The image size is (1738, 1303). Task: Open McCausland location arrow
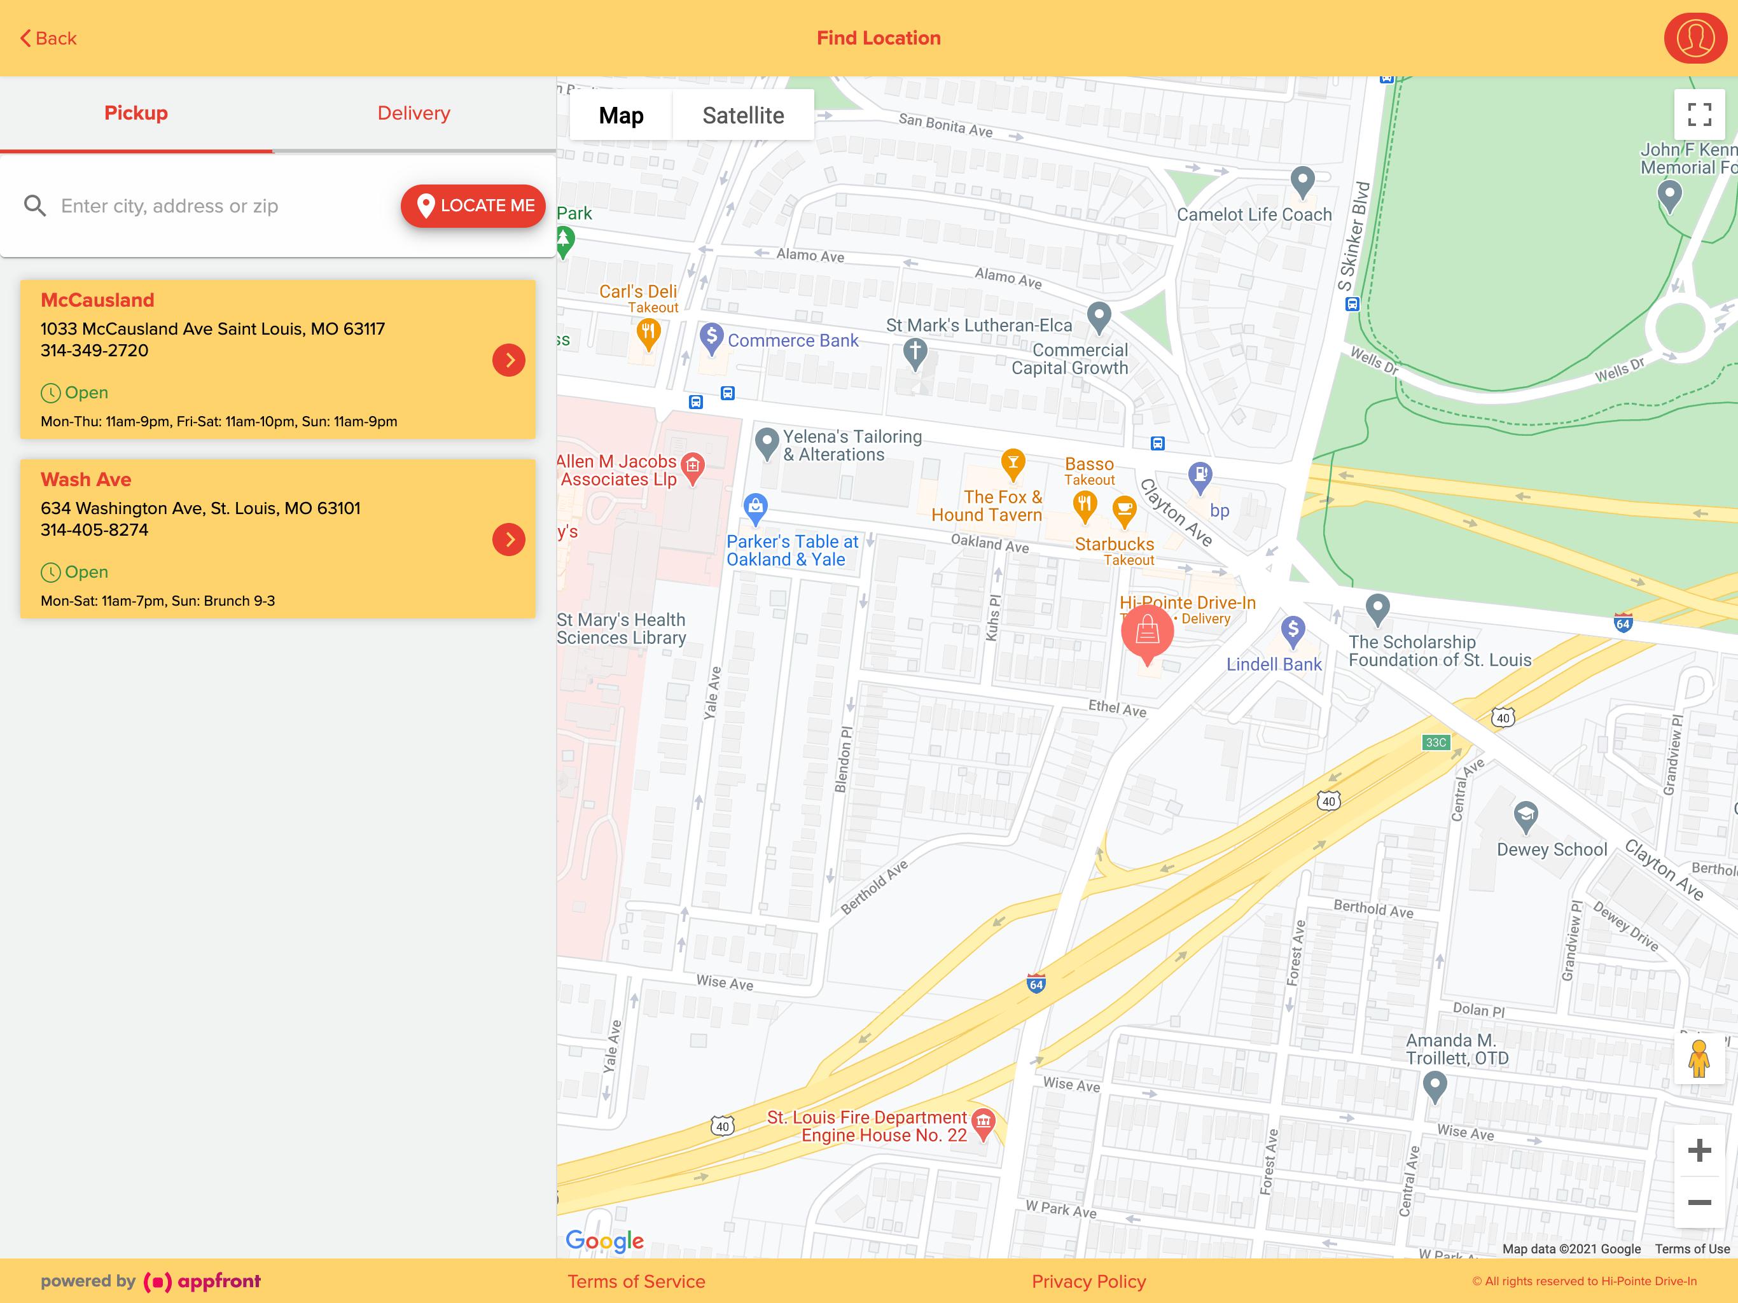click(509, 360)
